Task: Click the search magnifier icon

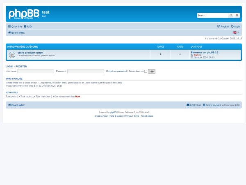Action: (231, 16)
